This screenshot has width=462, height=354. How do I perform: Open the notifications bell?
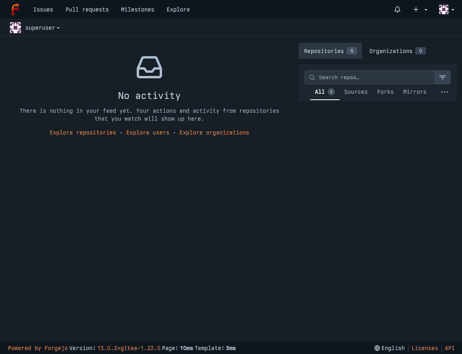pos(397,9)
